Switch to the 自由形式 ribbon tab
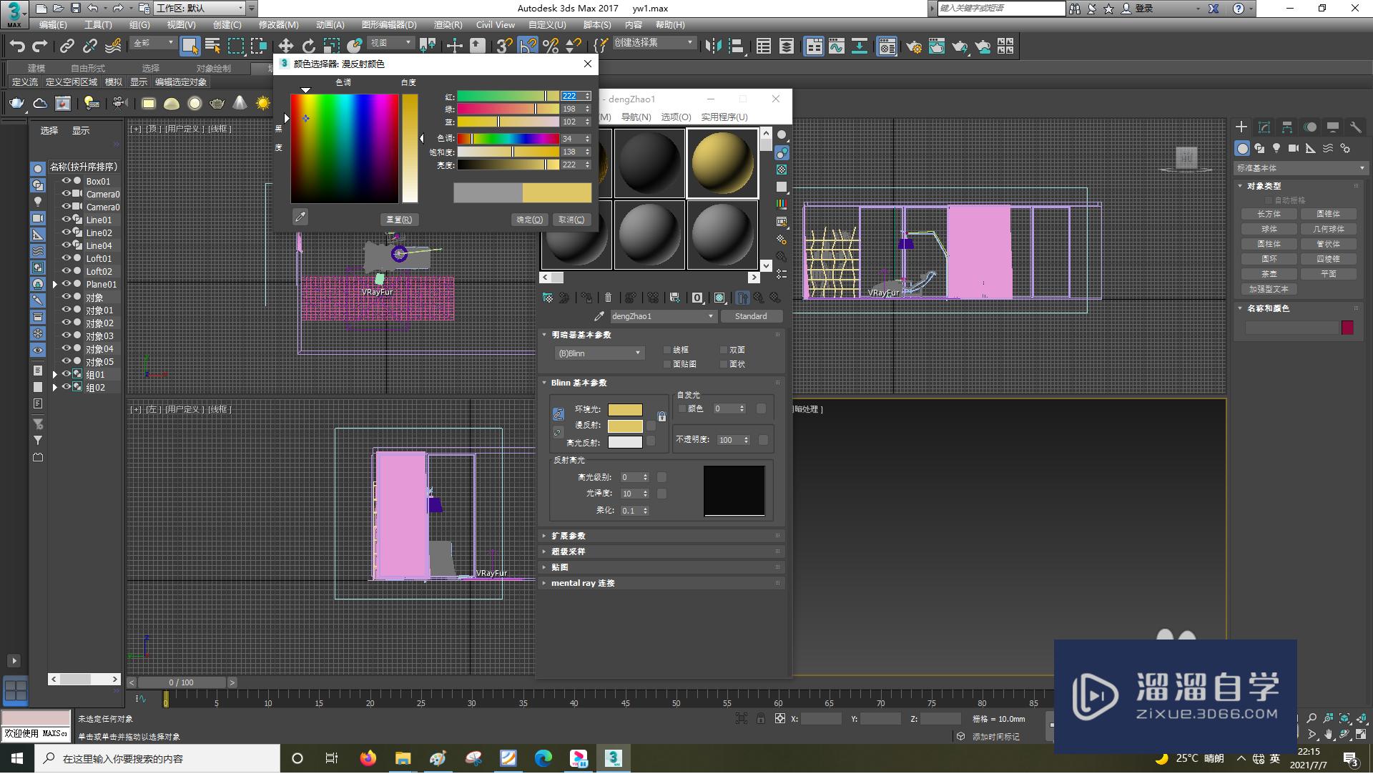The image size is (1373, 774). coord(88,69)
